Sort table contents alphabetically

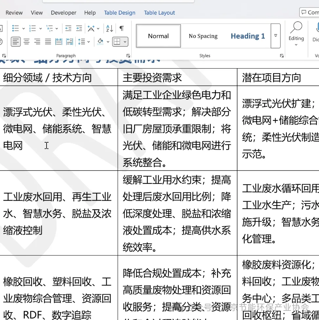(110, 29)
